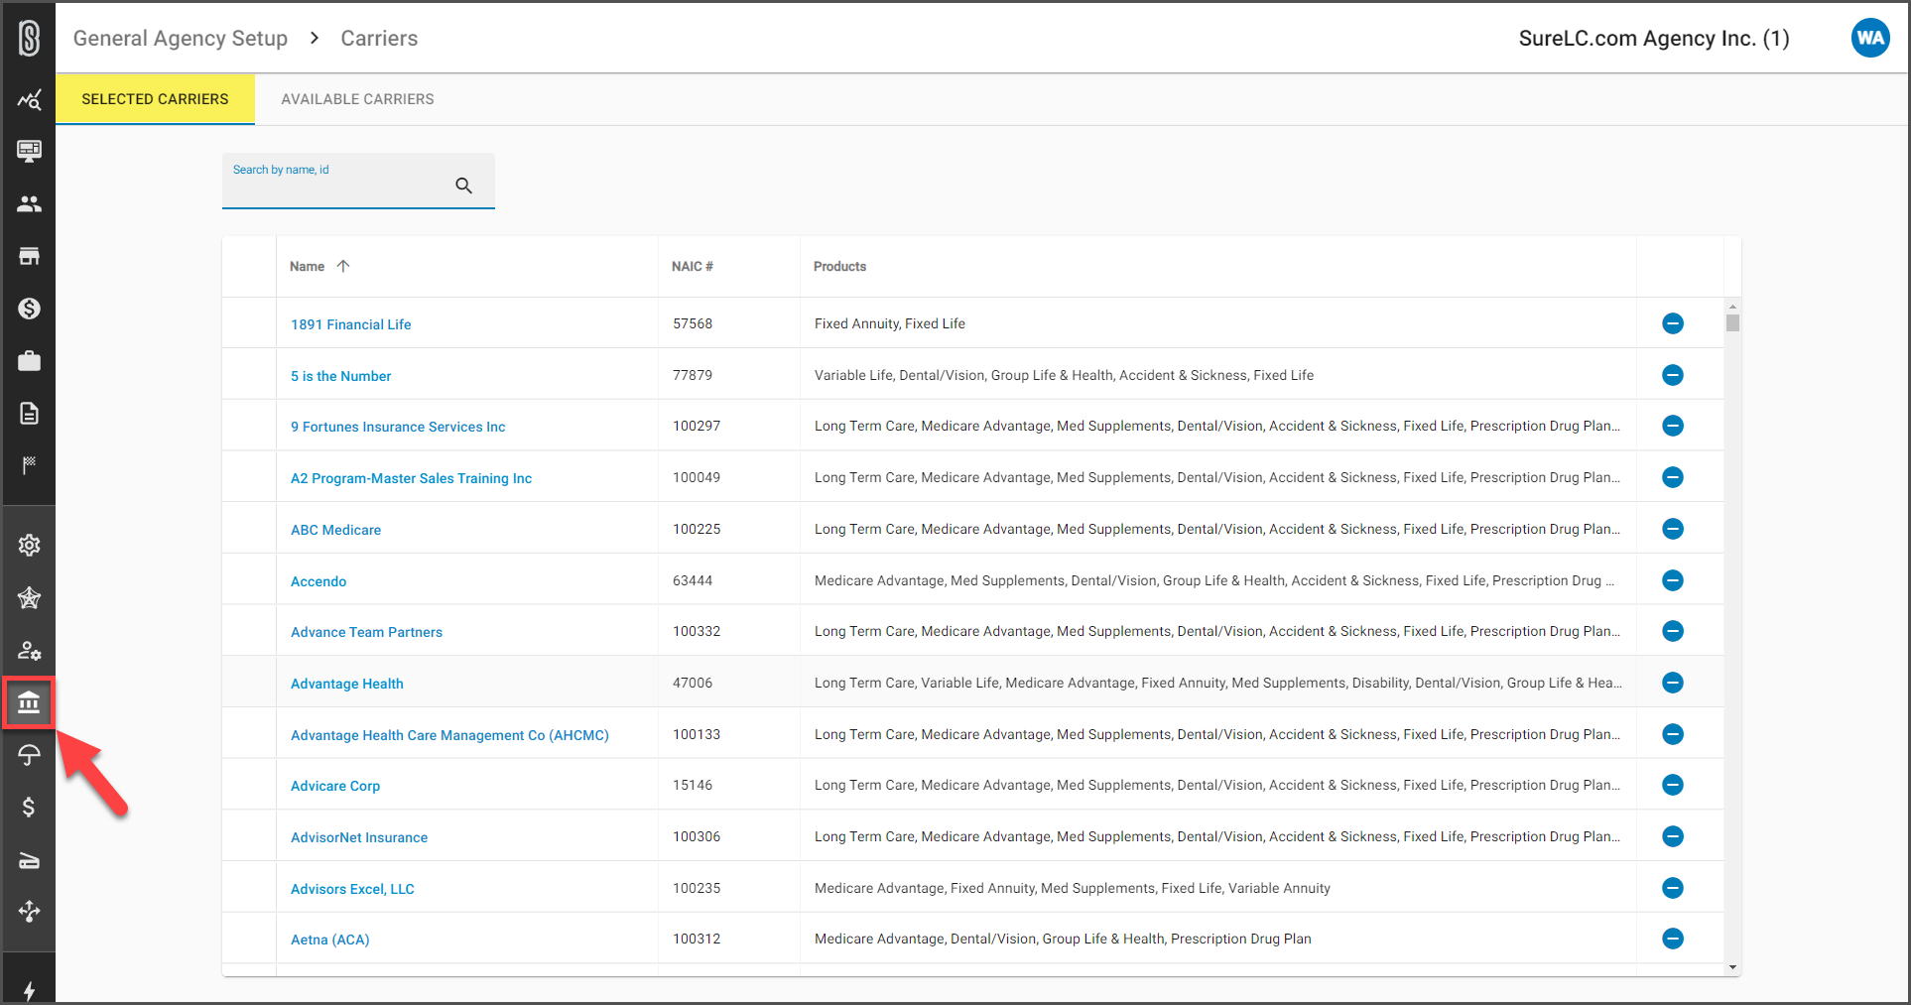
Task: Click the NAIC # column header
Action: [693, 266]
